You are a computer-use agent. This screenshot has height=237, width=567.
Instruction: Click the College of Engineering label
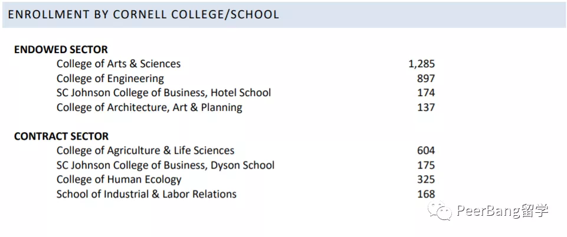tap(110, 78)
